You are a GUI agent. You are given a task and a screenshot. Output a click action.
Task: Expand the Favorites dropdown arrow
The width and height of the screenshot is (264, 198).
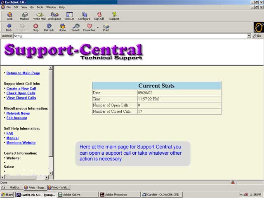click(98, 28)
